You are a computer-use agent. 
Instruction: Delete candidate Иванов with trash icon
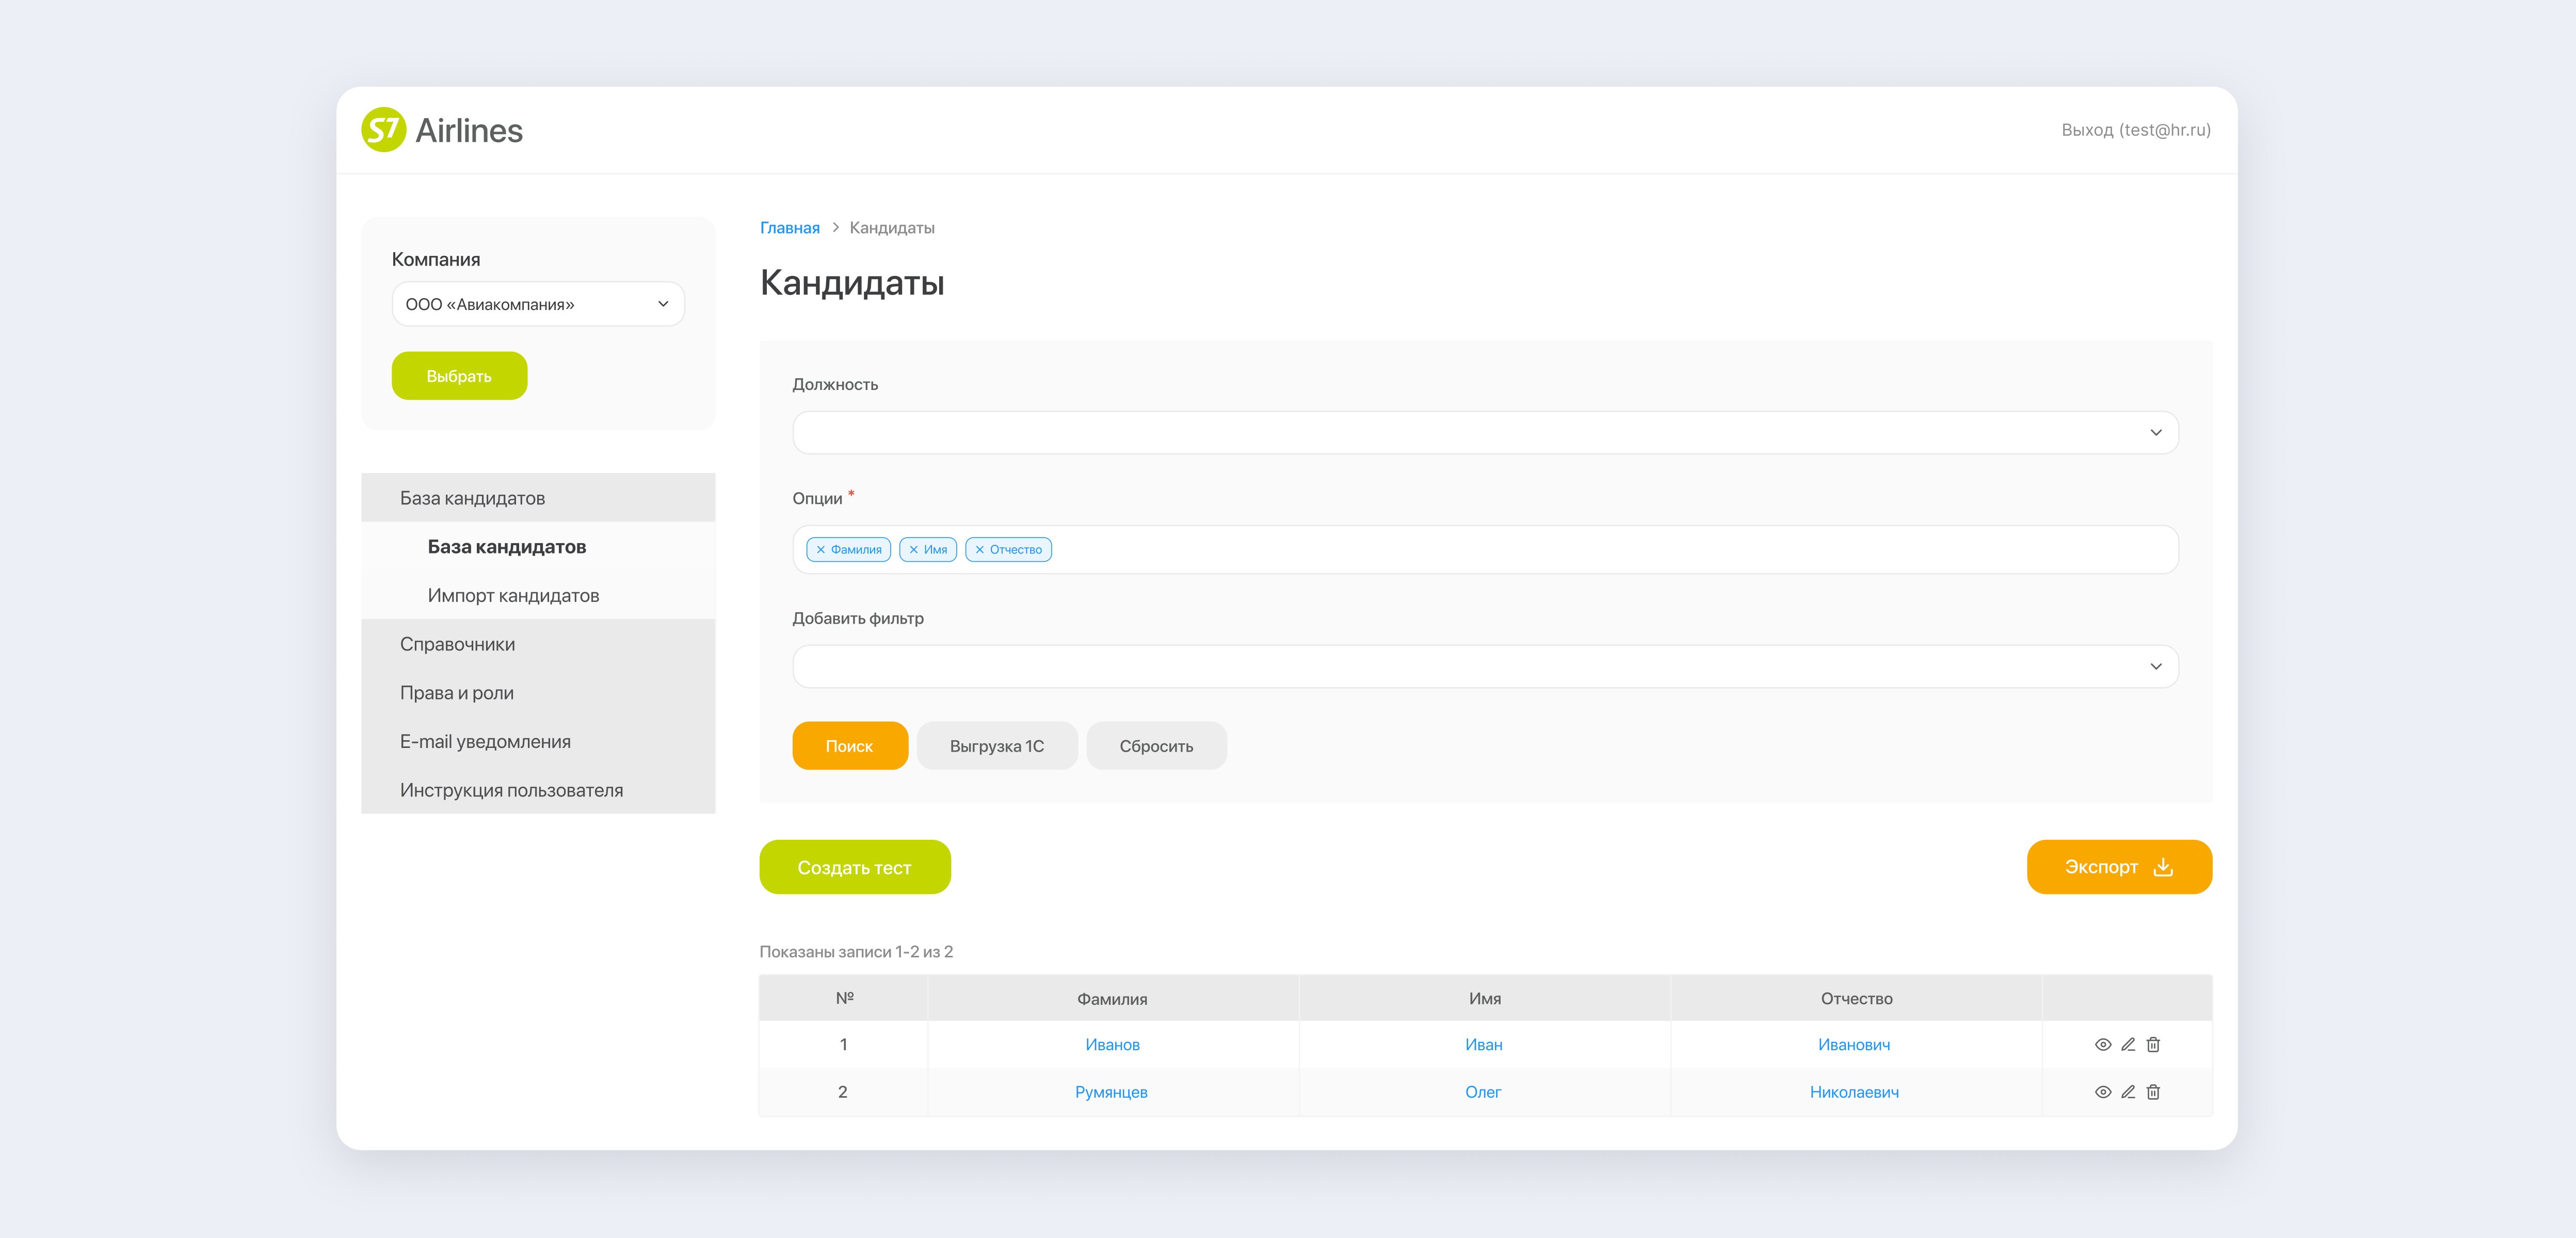2153,1044
